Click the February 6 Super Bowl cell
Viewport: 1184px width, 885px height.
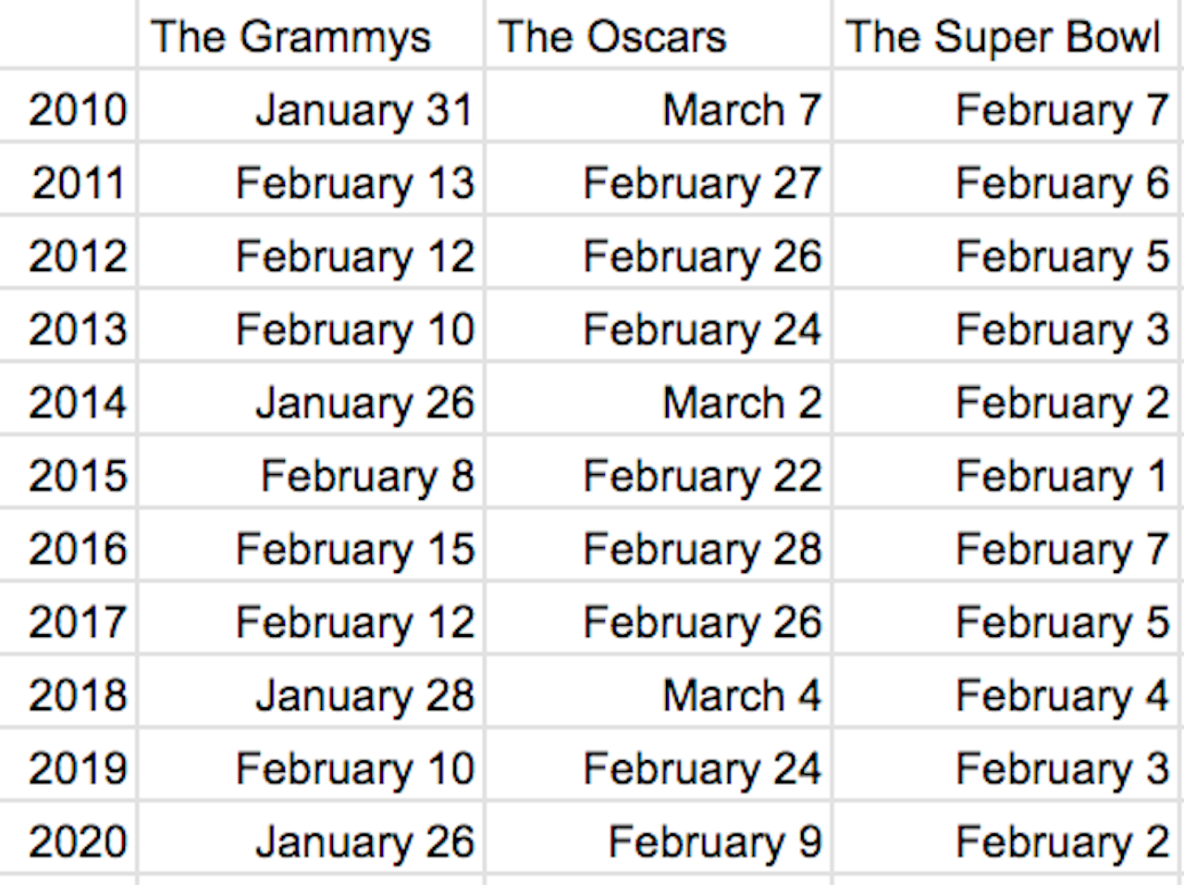[x=1062, y=182]
